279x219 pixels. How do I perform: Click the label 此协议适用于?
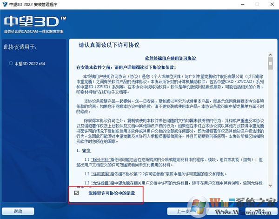[x=20, y=47]
